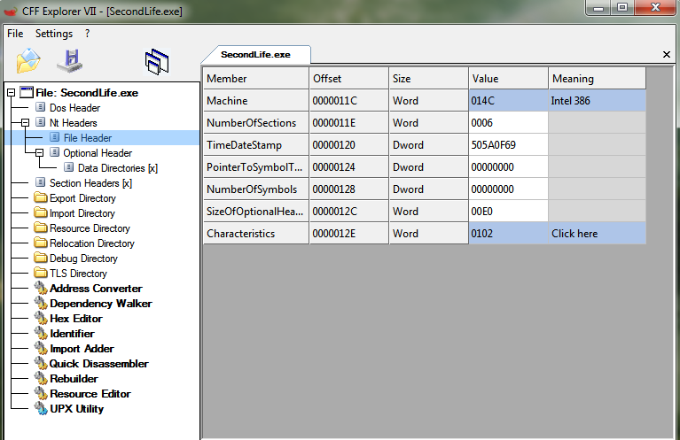680x440 pixels.
Task: Click the Nt Headers page icon
Action: click(x=40, y=122)
